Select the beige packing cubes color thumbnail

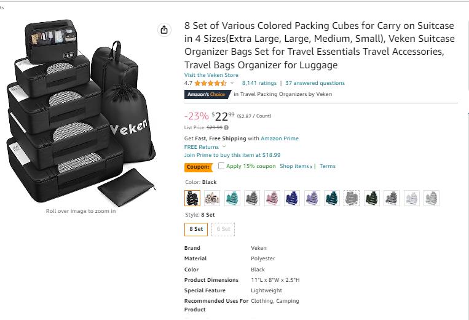tap(212, 198)
